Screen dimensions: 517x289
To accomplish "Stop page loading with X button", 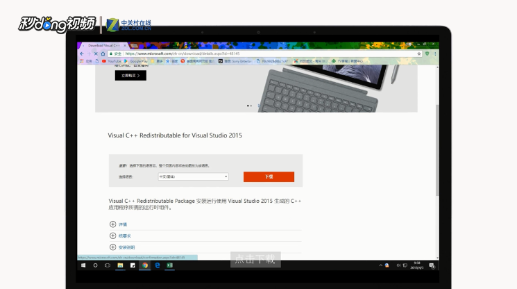I will tap(96, 53).
